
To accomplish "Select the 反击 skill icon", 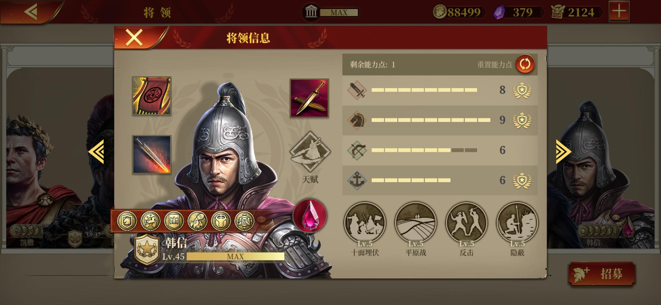I will point(466,223).
